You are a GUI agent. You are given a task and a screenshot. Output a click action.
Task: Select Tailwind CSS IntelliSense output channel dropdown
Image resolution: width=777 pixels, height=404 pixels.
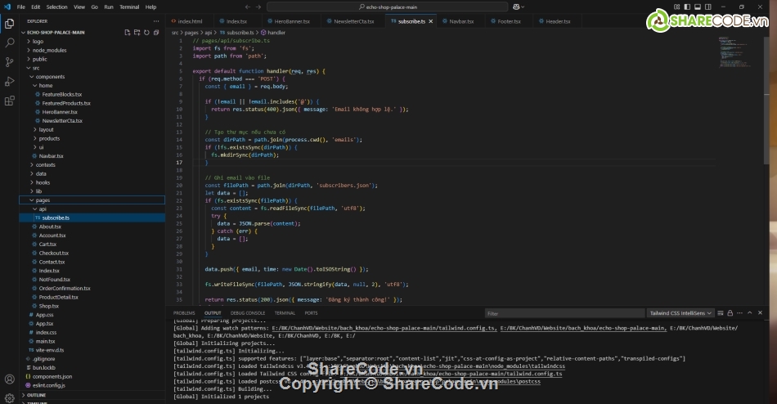point(680,313)
